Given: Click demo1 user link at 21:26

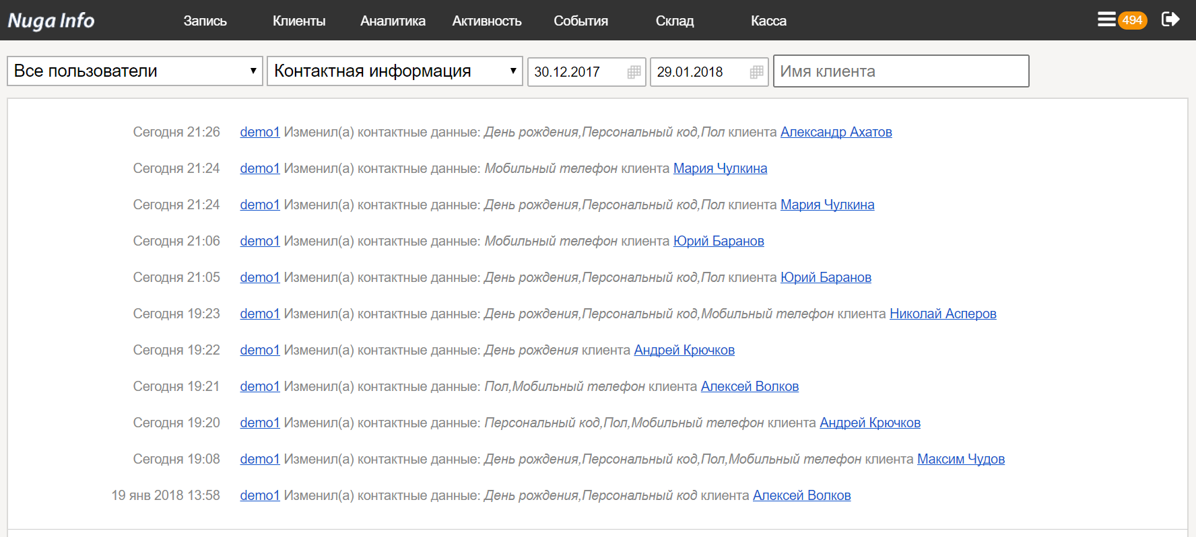Looking at the screenshot, I should (259, 132).
